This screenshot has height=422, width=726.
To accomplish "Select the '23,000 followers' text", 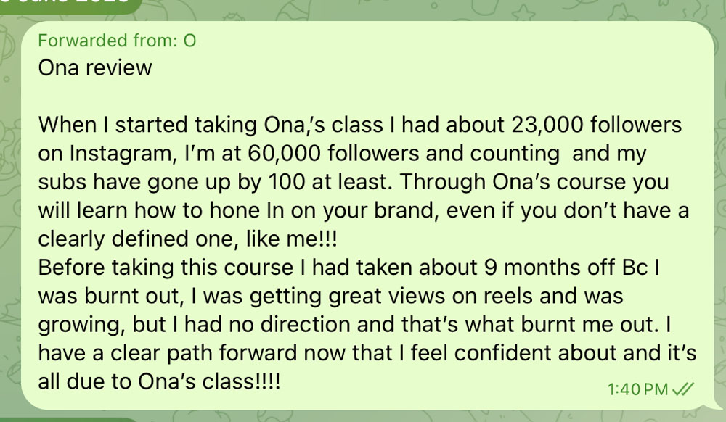I will 596,125.
